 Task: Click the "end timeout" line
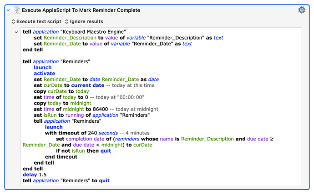point(61,156)
